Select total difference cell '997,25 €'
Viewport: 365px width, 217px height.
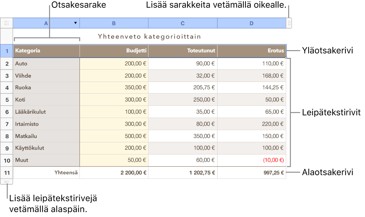coord(252,173)
